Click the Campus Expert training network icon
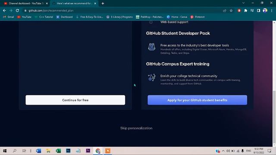This screenshot has height=155, width=276. coord(151,77)
